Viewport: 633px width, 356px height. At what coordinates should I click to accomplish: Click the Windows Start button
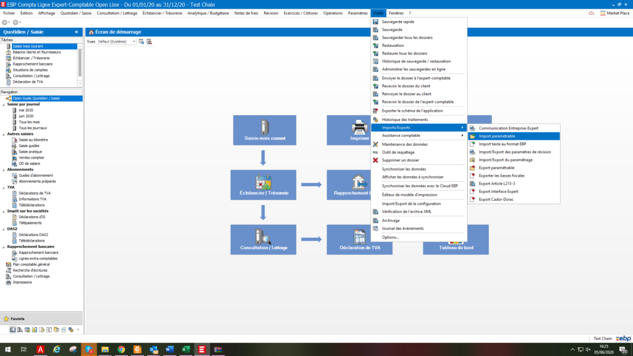(7, 350)
